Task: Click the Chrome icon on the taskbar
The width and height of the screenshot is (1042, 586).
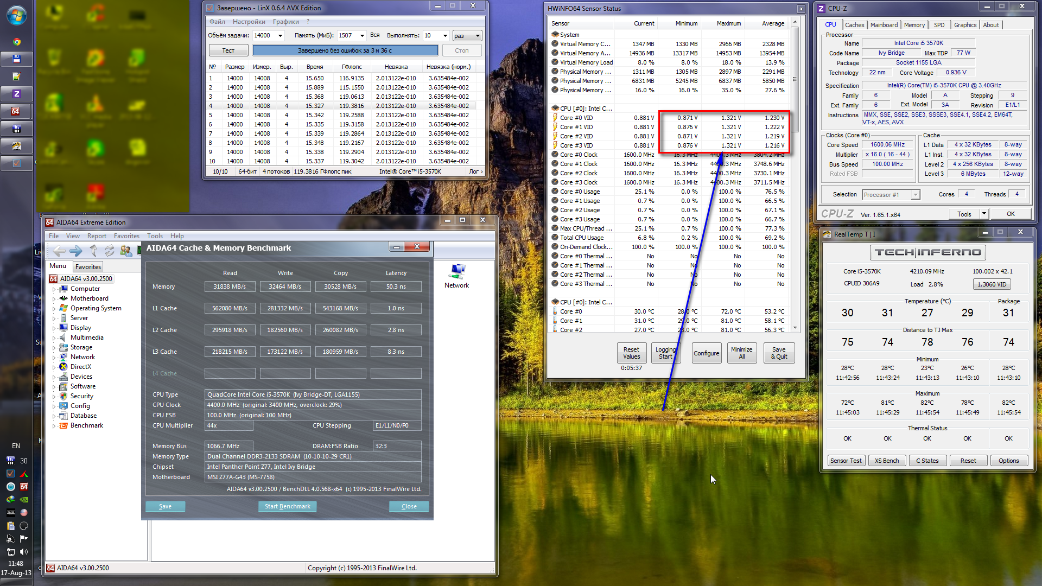Action: pyautogui.click(x=17, y=42)
